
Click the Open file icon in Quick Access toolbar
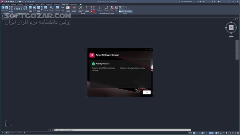pyautogui.click(x=9, y=1)
